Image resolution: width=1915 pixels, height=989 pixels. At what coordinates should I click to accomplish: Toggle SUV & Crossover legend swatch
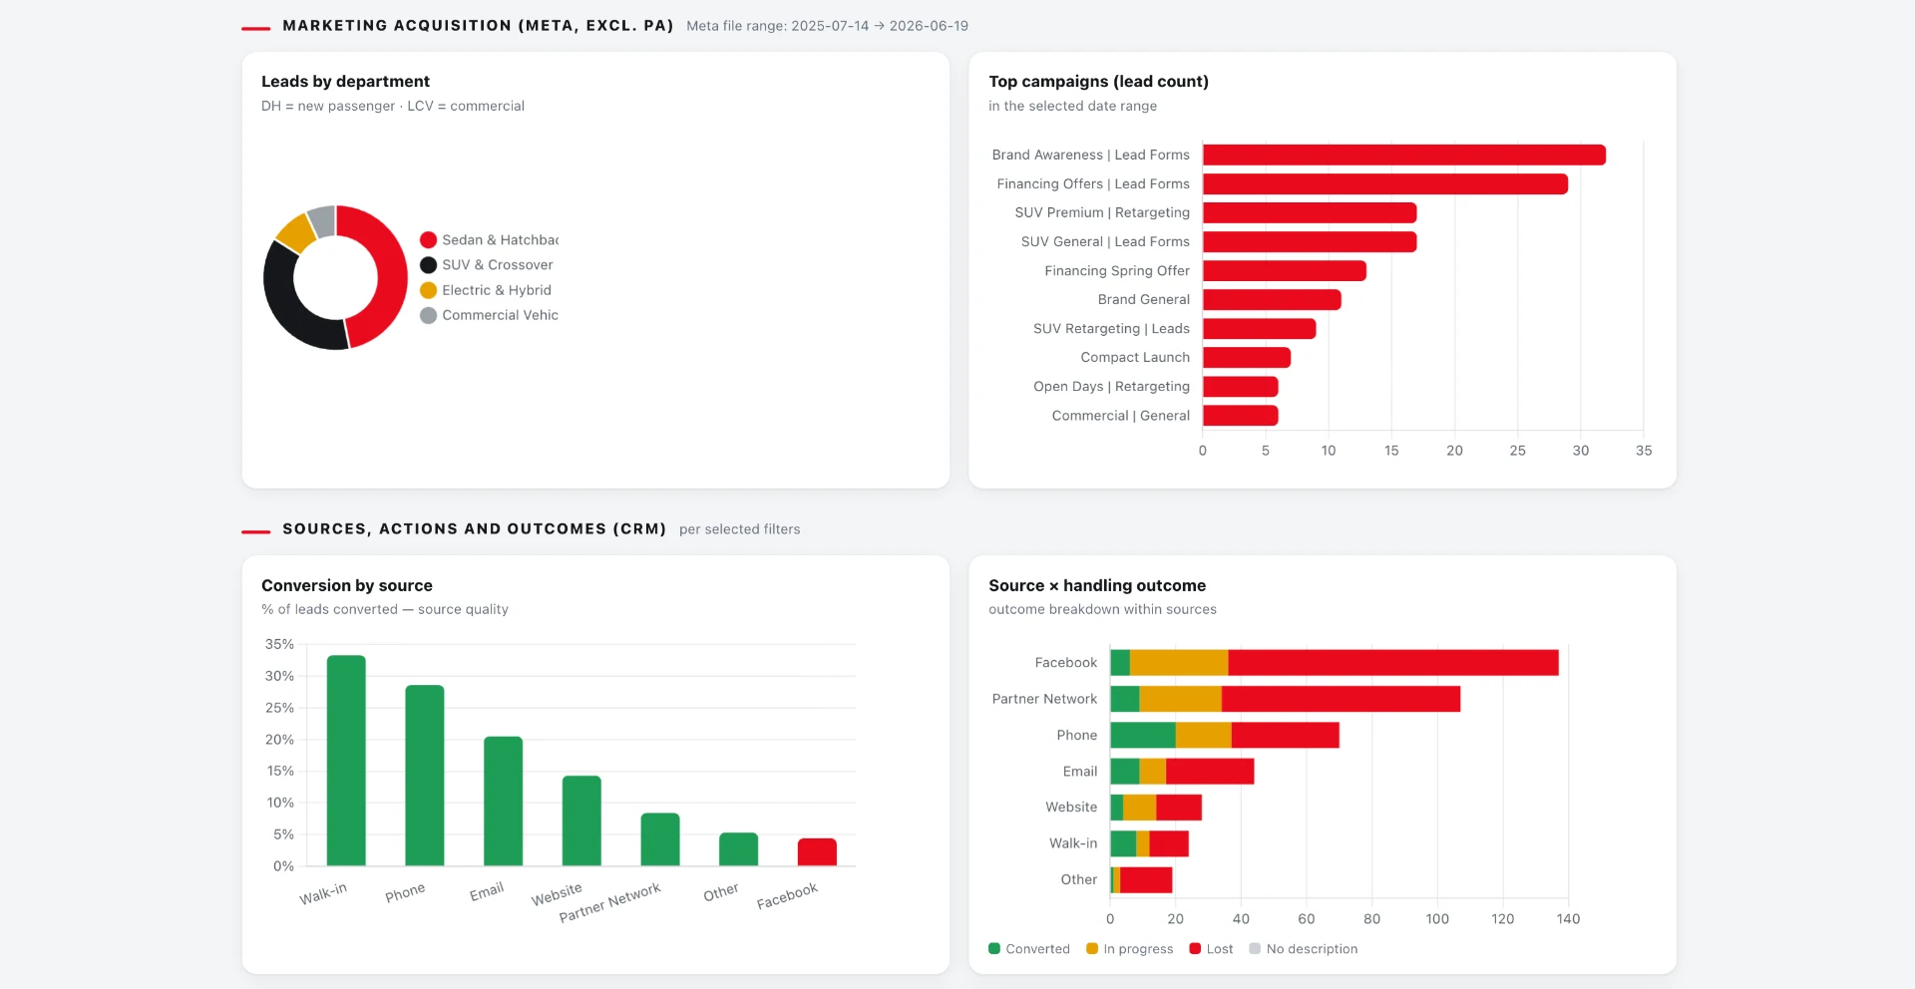tap(428, 265)
